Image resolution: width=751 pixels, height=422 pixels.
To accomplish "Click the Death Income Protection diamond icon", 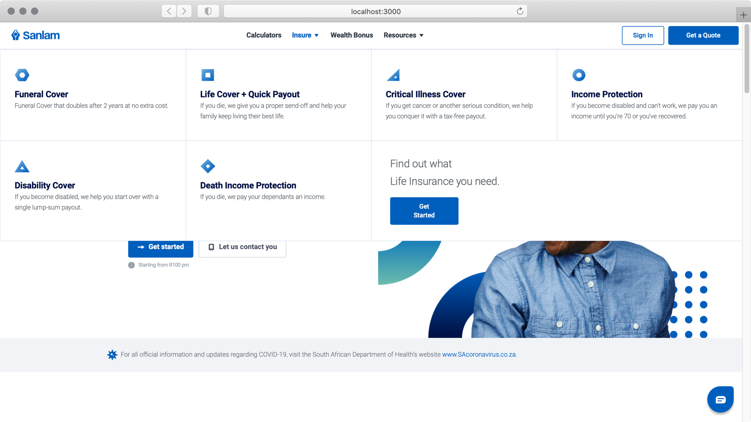I will tap(208, 166).
